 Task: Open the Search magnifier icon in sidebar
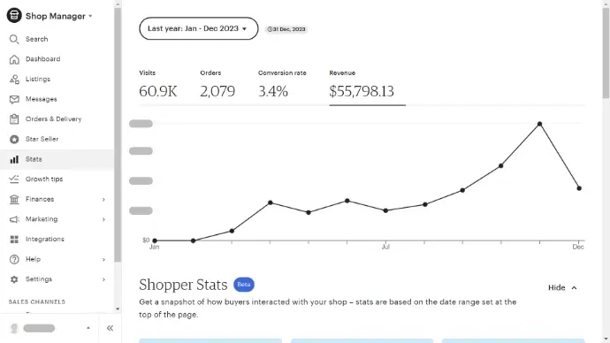(x=14, y=39)
